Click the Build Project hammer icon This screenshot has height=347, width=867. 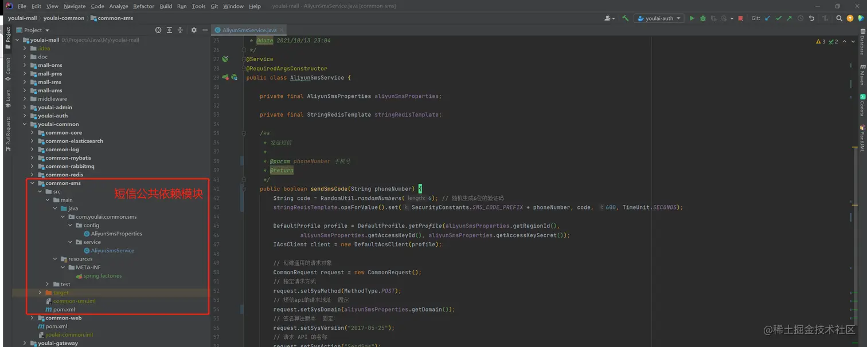tap(625, 18)
